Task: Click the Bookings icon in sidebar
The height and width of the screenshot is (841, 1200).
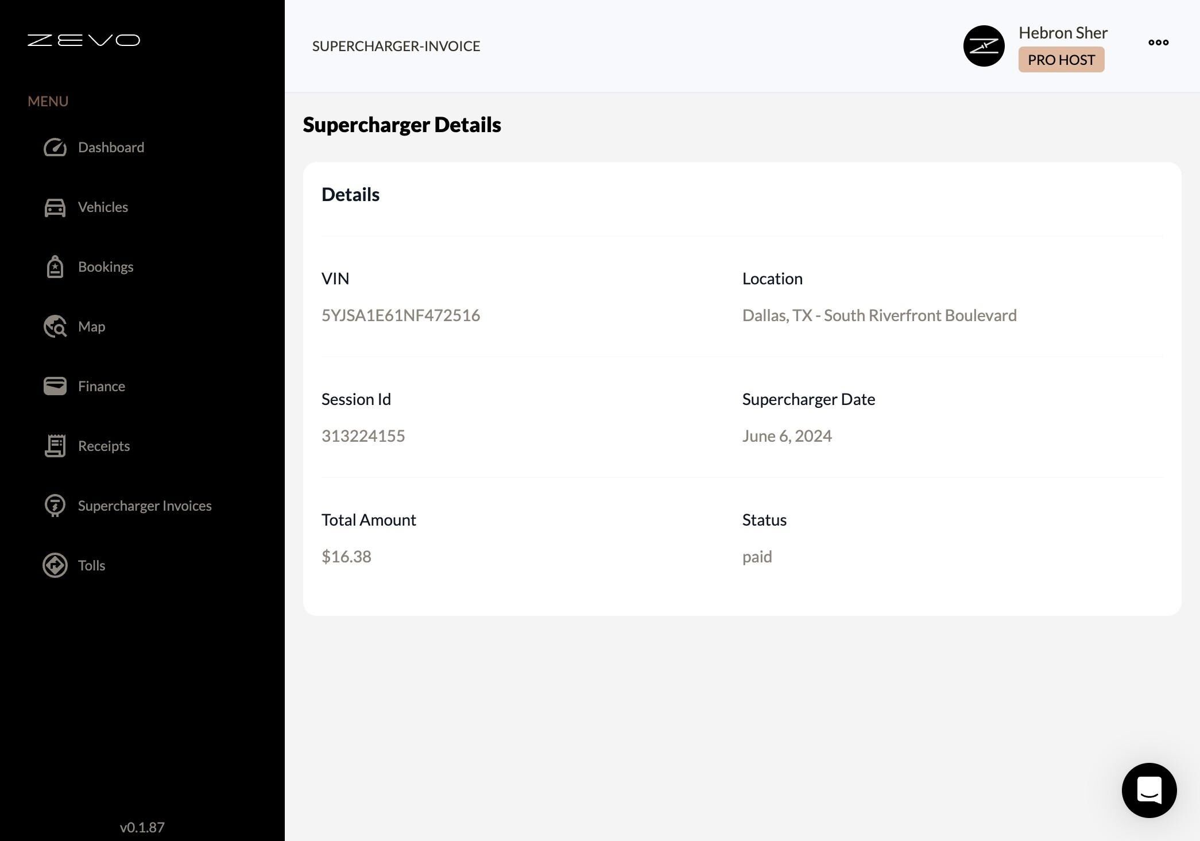Action: [x=55, y=267]
